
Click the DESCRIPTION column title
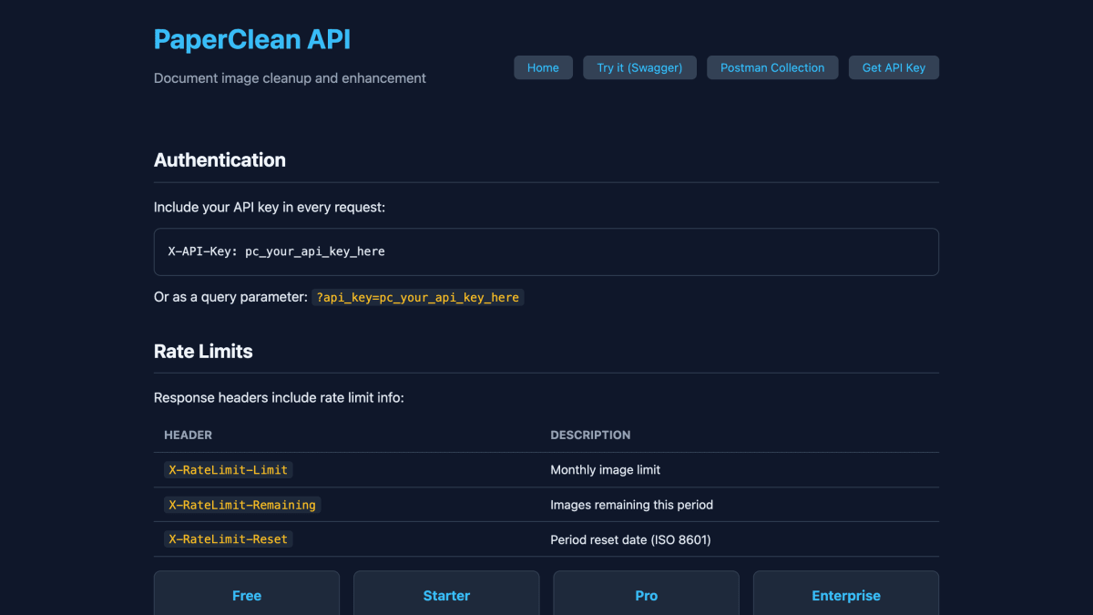click(590, 436)
